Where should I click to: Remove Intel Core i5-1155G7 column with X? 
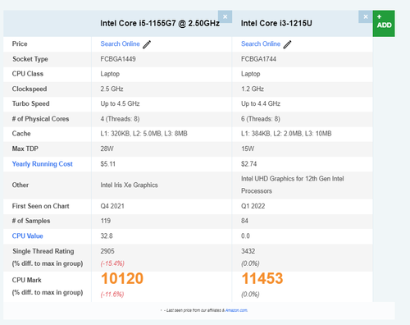point(225,16)
